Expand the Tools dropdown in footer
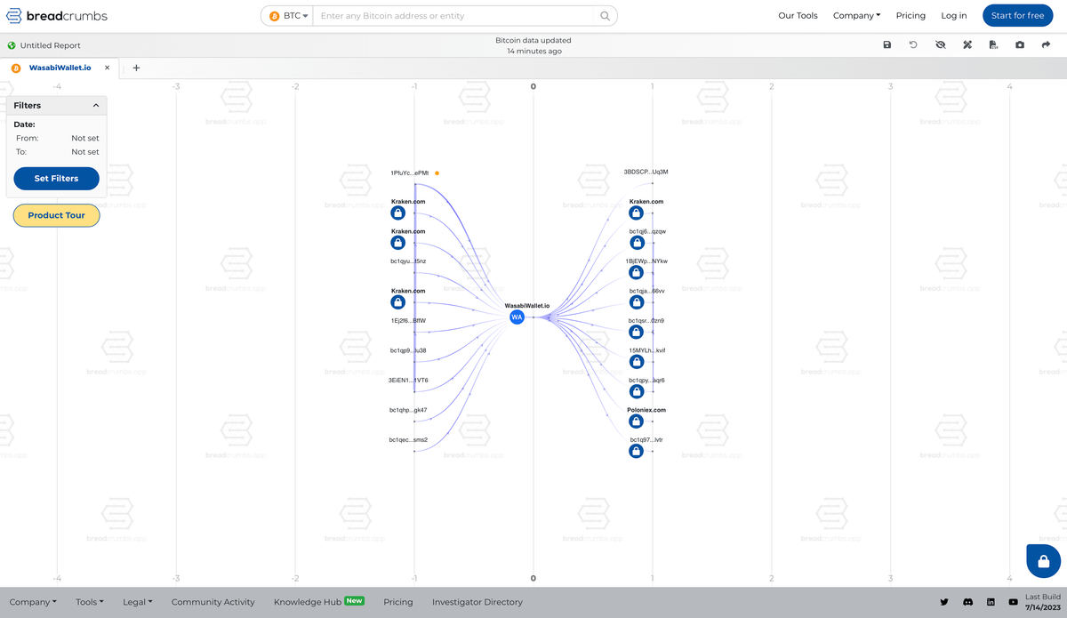1067x618 pixels. tap(89, 602)
